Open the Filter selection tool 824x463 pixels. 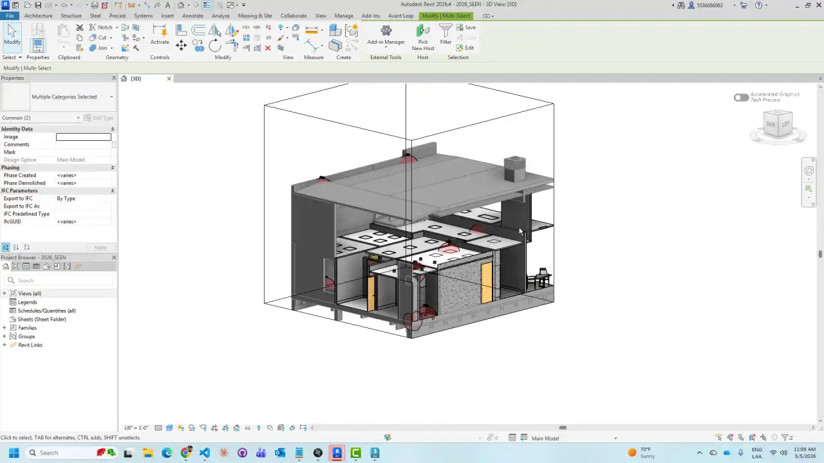(x=445, y=34)
